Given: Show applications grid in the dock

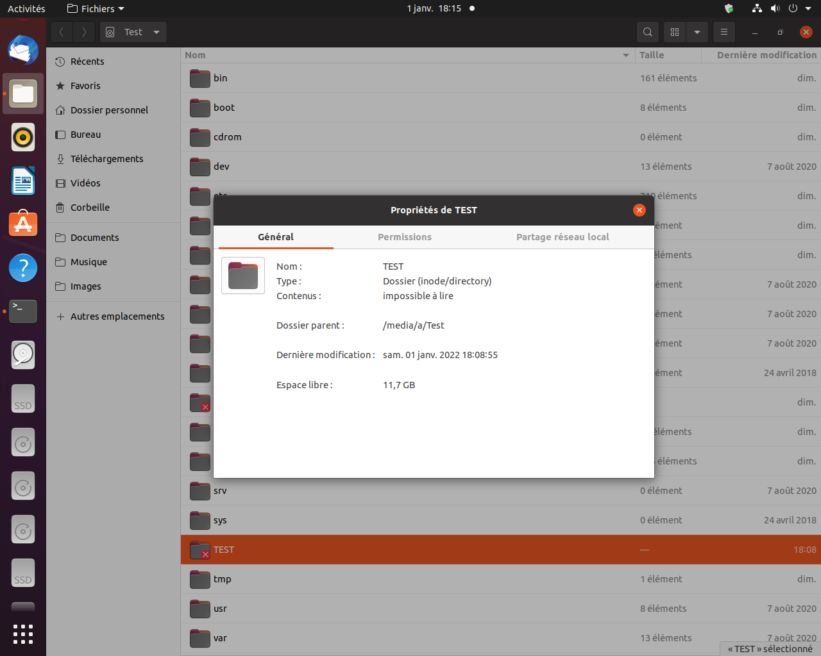Looking at the screenshot, I should pos(23,634).
